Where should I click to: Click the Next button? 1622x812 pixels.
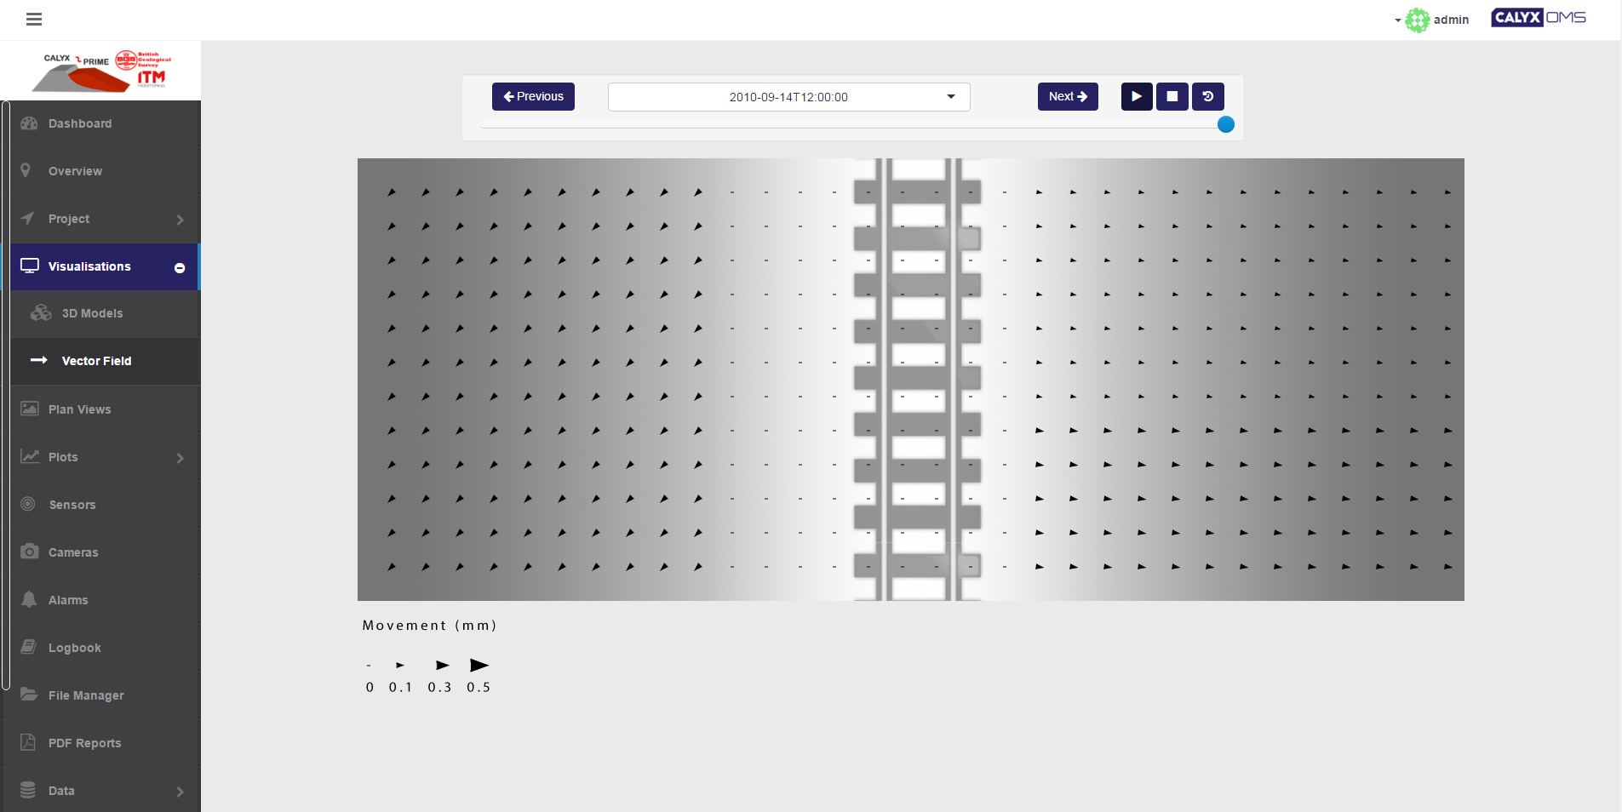(1068, 97)
